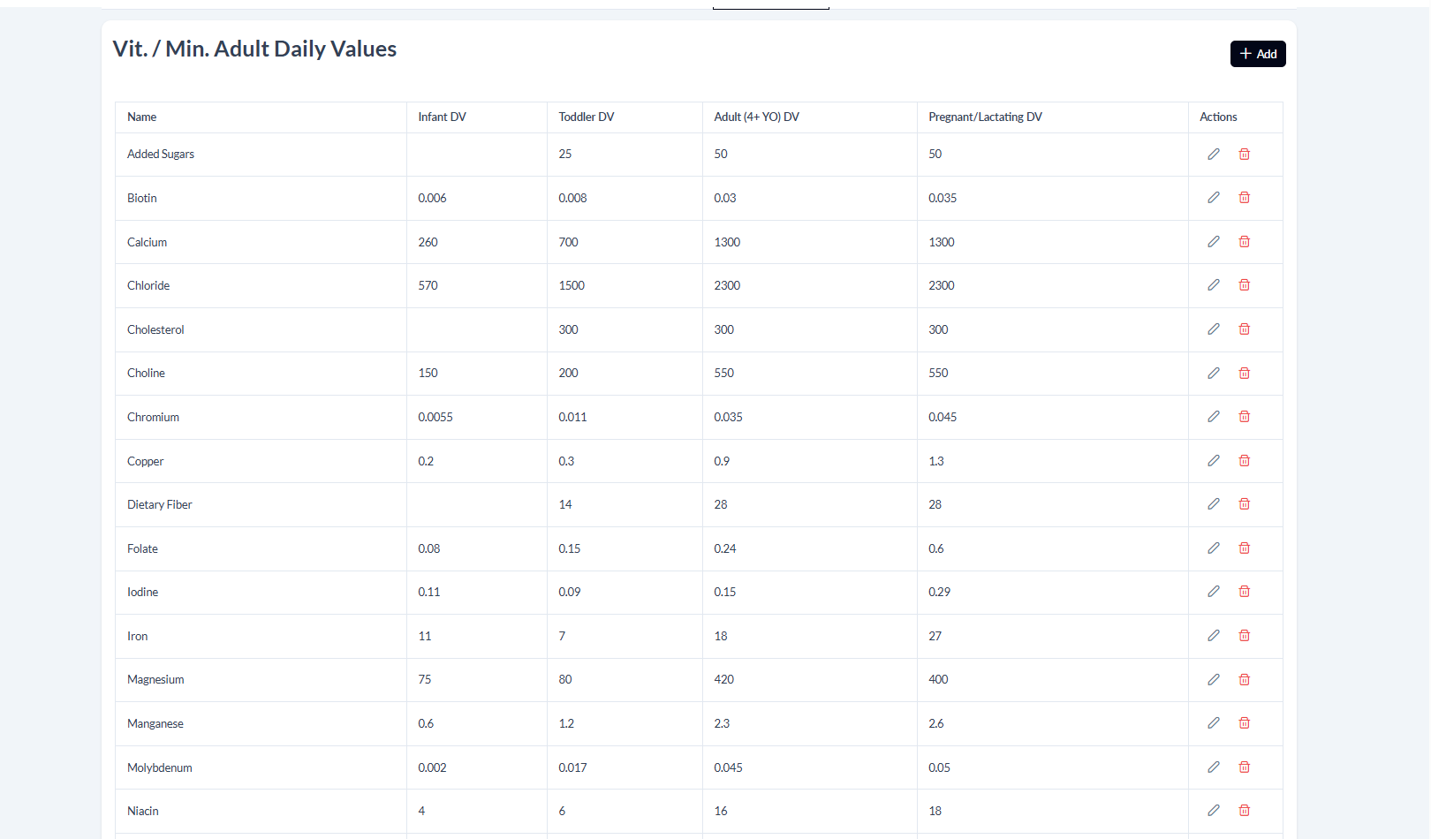Select the Calcium name cell

[261, 242]
